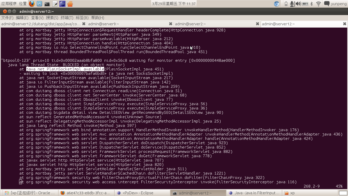
Task: Launch Eclipse from the top panel
Action: [x=62, y=4]
